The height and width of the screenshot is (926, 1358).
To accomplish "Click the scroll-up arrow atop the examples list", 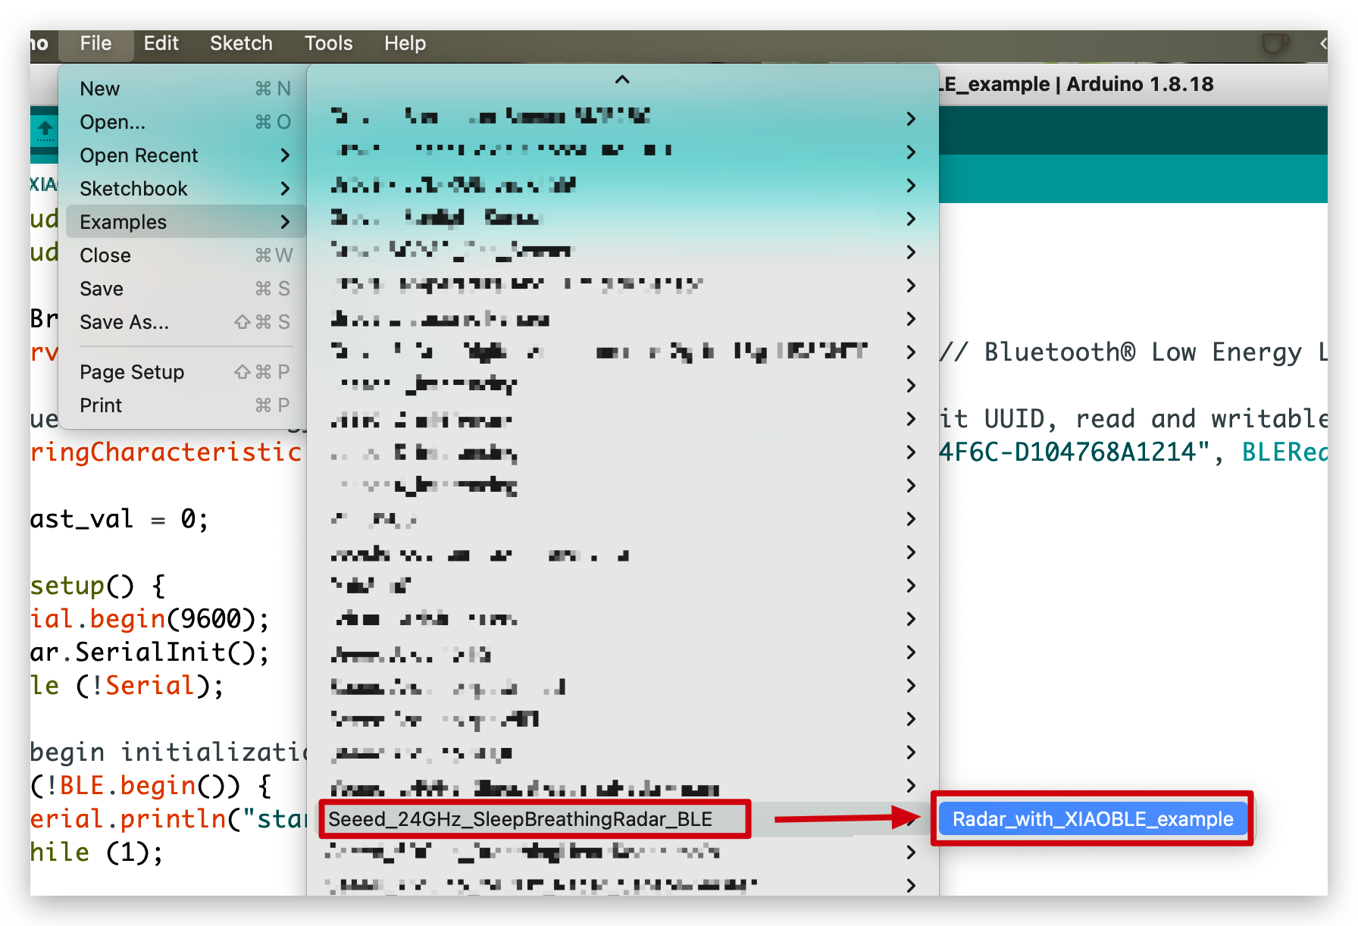I will [x=622, y=80].
